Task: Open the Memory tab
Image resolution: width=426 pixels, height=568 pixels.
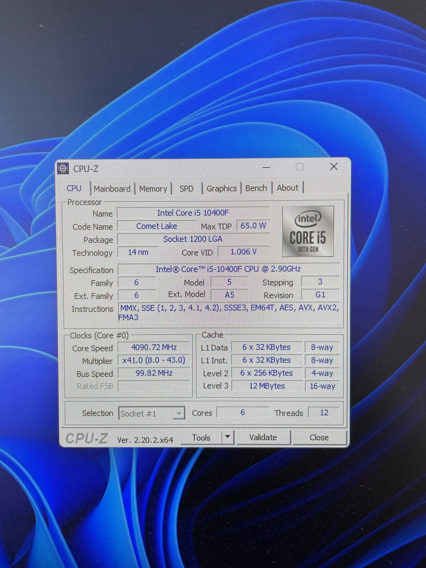Action: pyautogui.click(x=153, y=188)
